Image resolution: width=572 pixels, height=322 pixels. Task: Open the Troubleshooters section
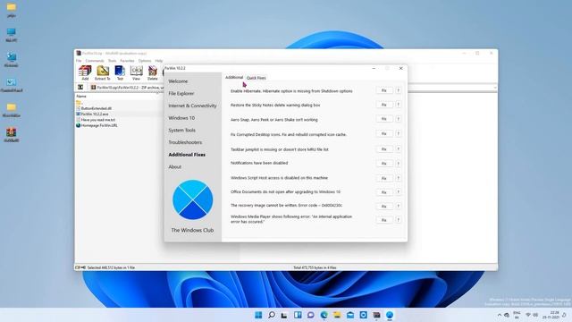coord(185,142)
